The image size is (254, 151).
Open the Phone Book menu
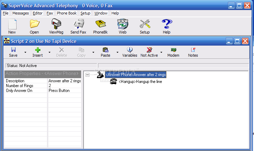(x=67, y=13)
